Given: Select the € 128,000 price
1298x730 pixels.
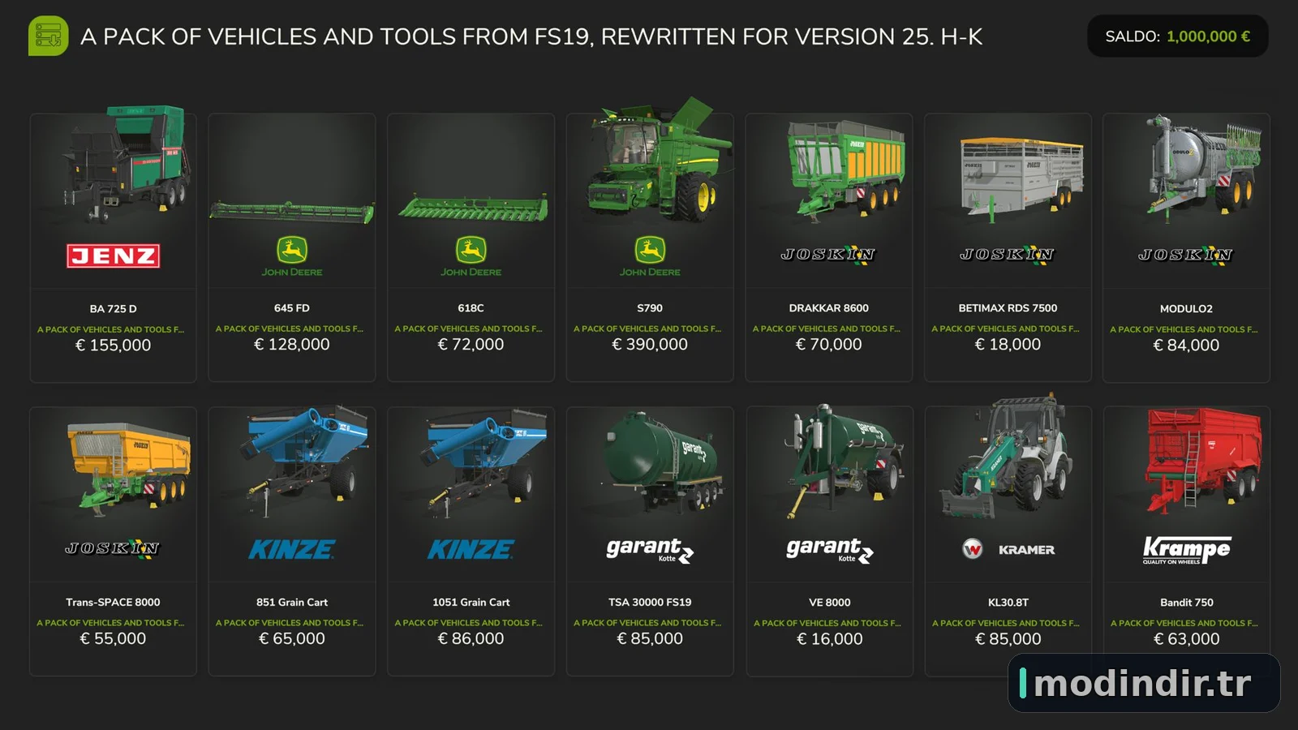Looking at the screenshot, I should (x=292, y=345).
